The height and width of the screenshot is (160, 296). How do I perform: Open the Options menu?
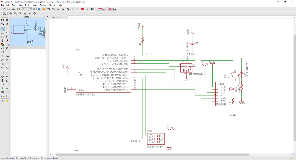43,5
